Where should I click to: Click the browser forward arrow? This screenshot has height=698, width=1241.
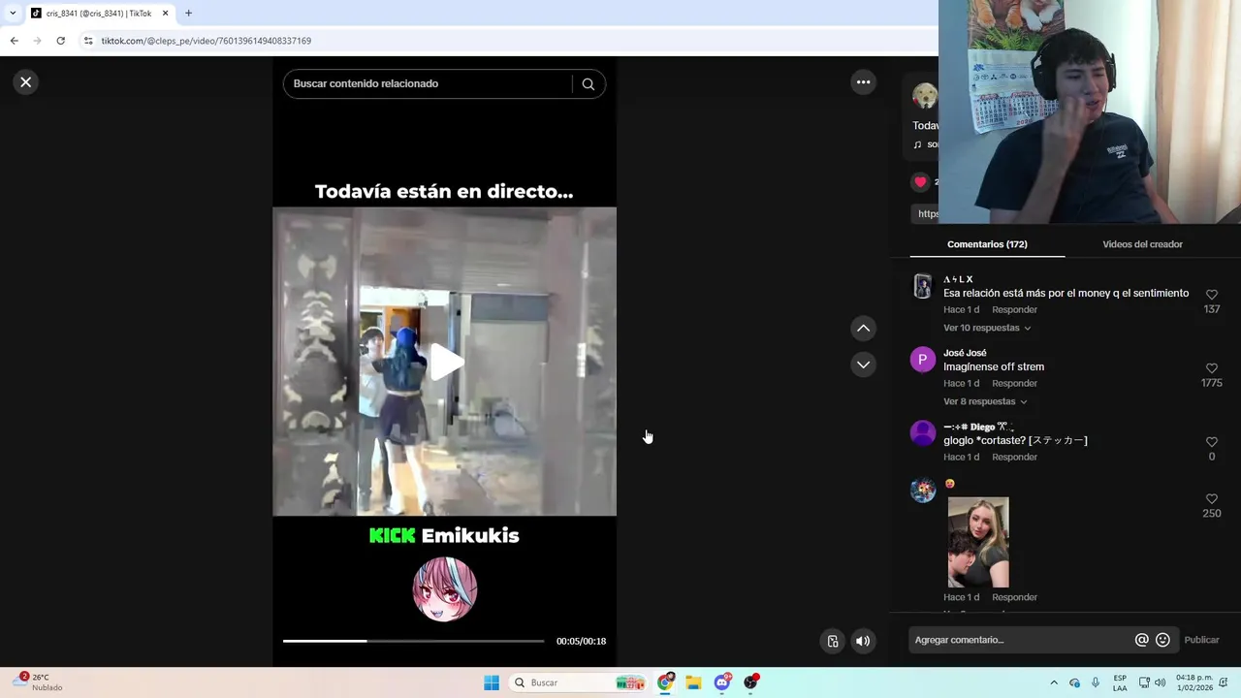tap(37, 41)
